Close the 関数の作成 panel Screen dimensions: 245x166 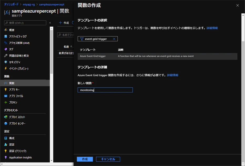point(237,6)
